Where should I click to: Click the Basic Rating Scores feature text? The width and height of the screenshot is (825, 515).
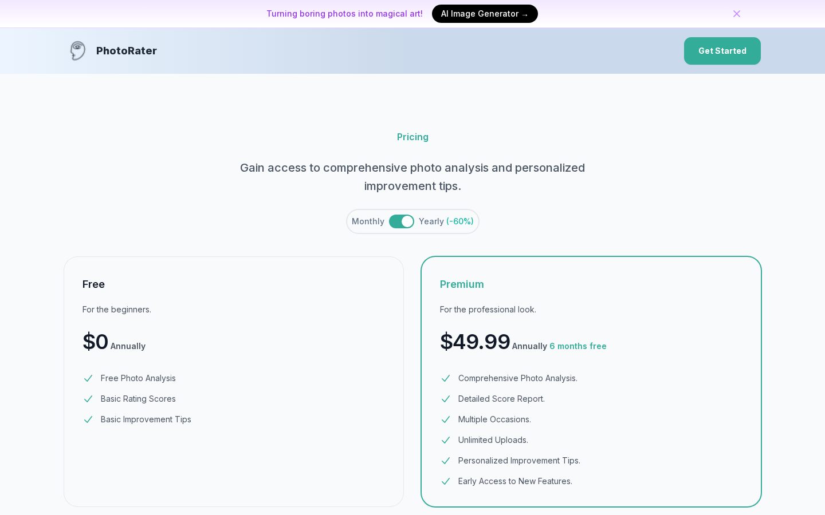click(138, 399)
